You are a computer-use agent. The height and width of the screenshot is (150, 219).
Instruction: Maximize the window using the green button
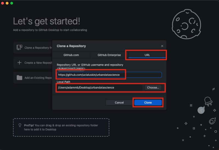pyautogui.click(x=11, y=3)
